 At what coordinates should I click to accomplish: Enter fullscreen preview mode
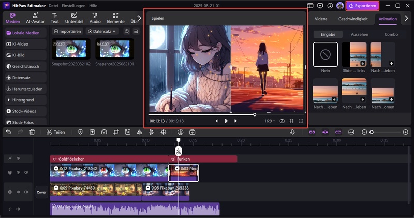click(x=301, y=121)
